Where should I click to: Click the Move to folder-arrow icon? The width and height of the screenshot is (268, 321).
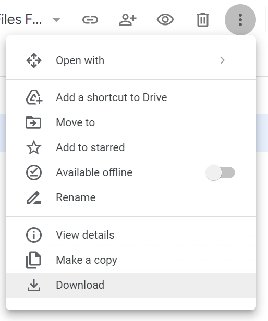coord(33,122)
